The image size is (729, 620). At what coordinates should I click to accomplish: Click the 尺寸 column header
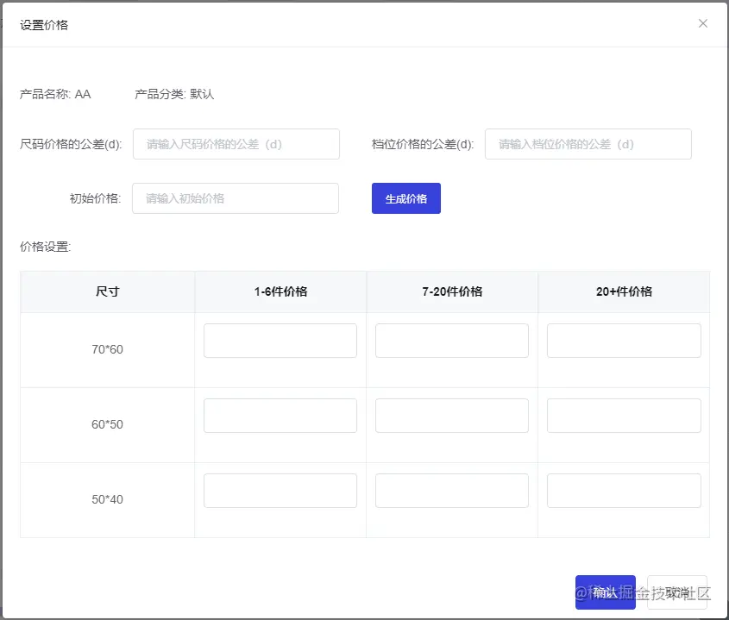pyautogui.click(x=107, y=291)
